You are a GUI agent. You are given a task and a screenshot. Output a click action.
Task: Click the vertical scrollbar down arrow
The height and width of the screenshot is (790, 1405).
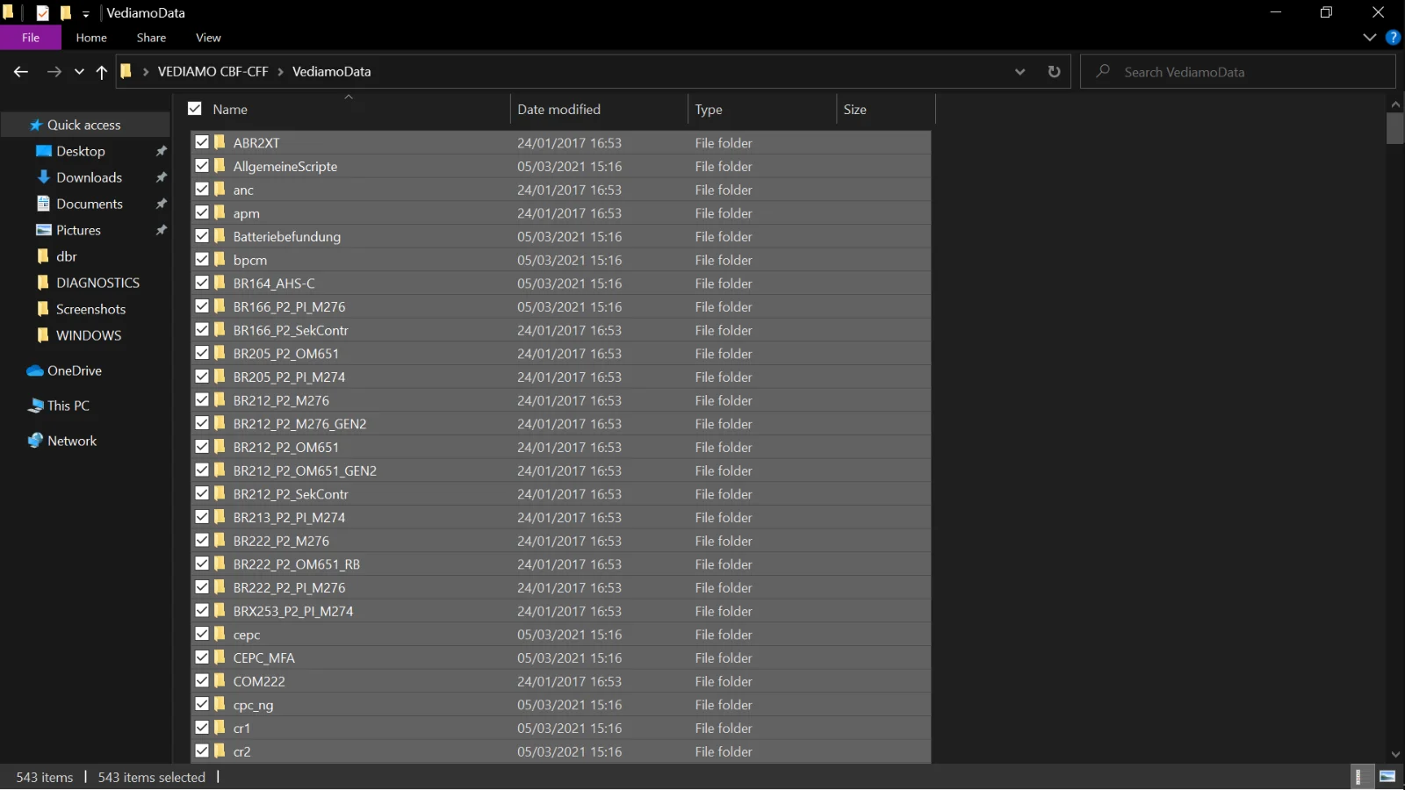pos(1395,754)
